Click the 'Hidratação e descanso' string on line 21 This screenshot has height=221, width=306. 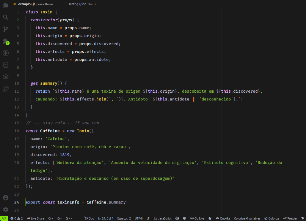pos(115,178)
